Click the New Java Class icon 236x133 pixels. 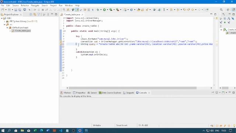[x=131, y=10]
